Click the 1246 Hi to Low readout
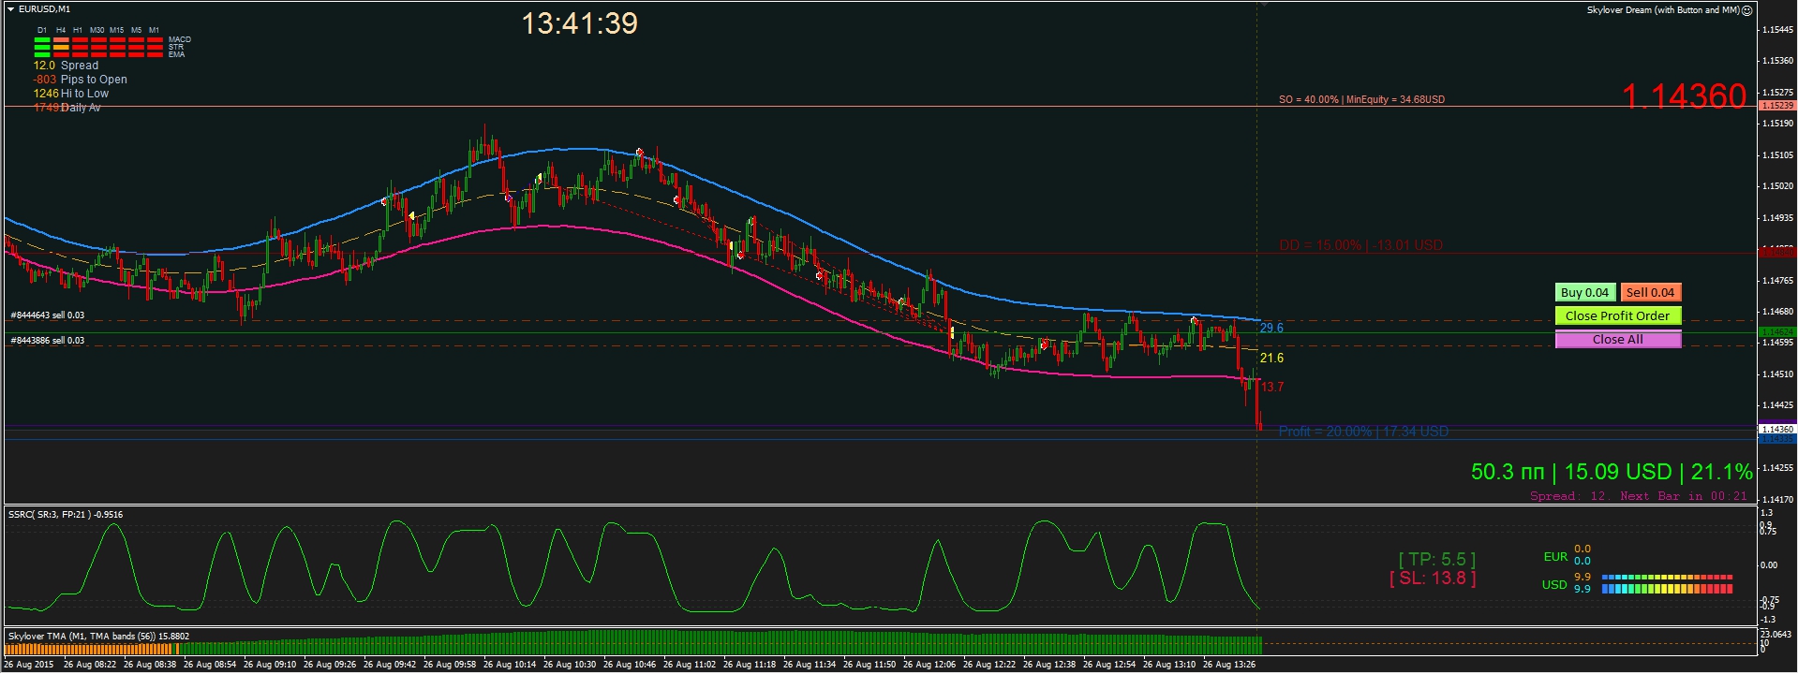 click(x=71, y=94)
